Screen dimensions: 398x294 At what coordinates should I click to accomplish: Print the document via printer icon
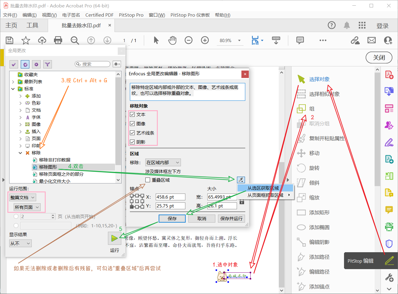point(58,40)
